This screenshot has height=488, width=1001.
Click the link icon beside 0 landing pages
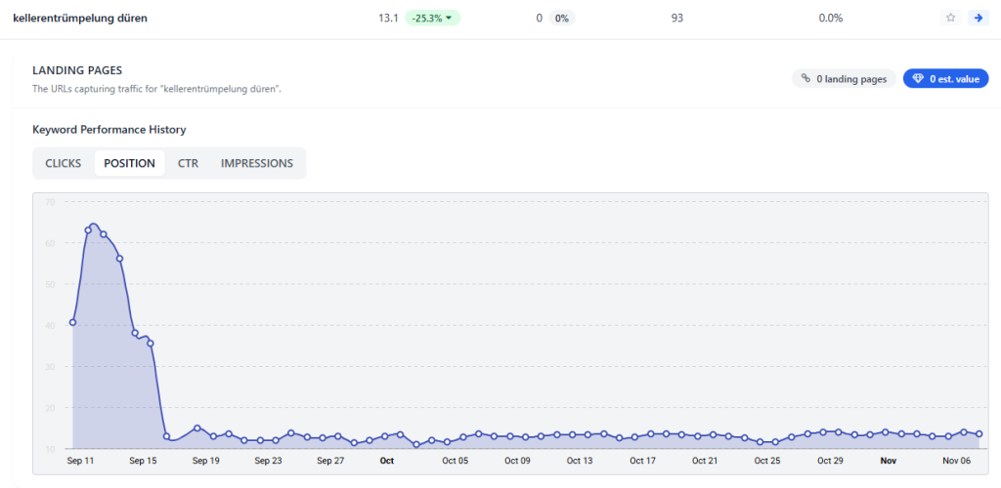(x=805, y=79)
